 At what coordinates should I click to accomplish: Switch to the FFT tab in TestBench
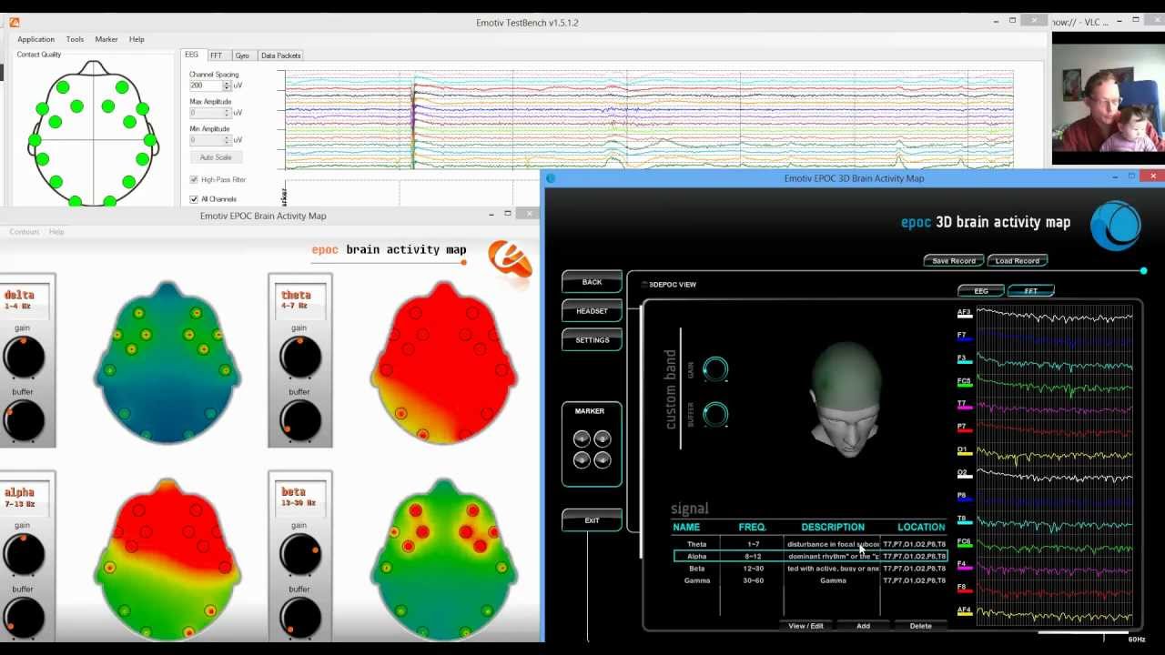point(216,55)
